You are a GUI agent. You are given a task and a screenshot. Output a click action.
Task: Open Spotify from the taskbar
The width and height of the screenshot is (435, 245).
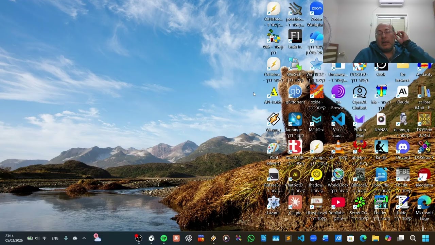[164, 238]
